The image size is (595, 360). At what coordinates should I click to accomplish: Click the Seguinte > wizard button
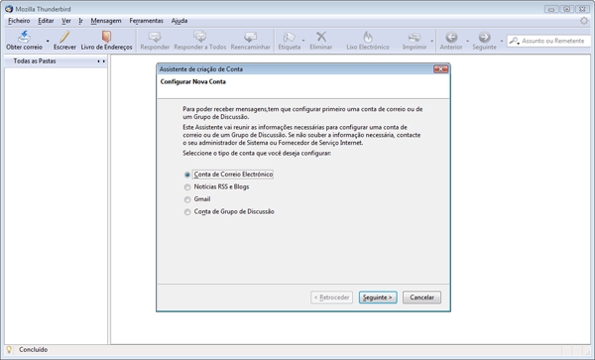pos(378,298)
